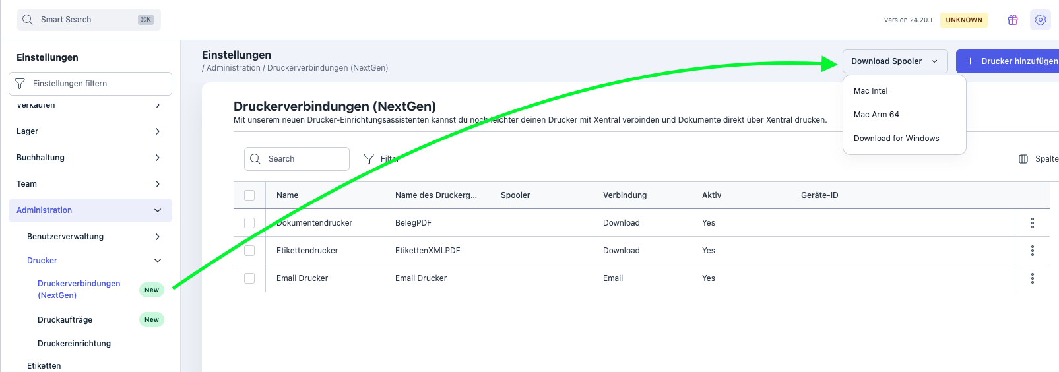The width and height of the screenshot is (1059, 372).
Task: Click the Dokumentendrucker name cell
Action: click(x=314, y=223)
